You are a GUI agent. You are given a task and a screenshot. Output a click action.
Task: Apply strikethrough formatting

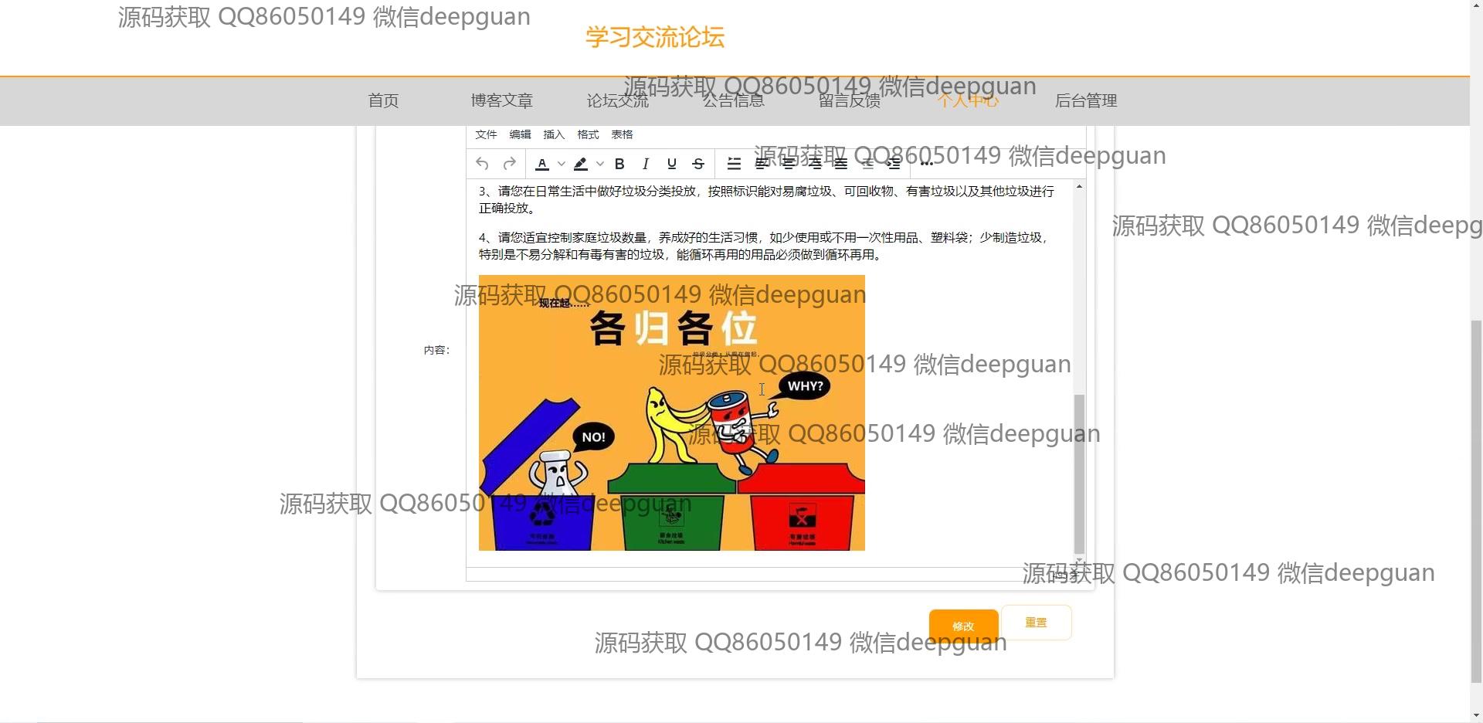(x=698, y=164)
